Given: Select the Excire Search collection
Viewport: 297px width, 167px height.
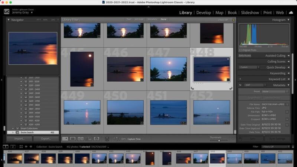Looking at the screenshot, I should click(33, 132).
